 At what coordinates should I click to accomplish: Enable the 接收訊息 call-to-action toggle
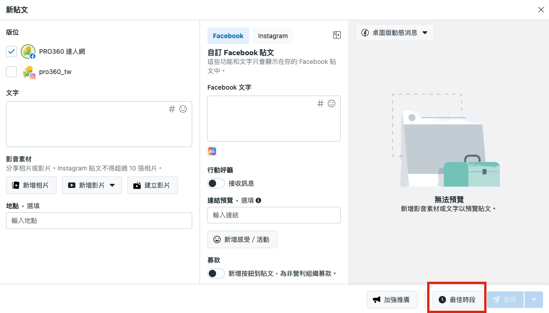[x=216, y=183]
